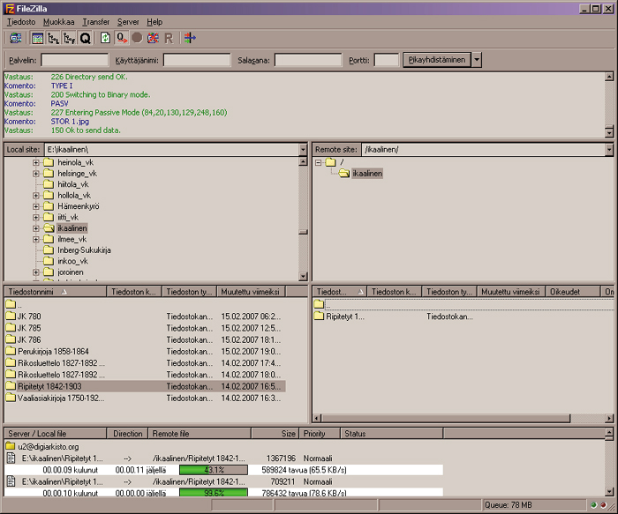Click the 43.1% transfer progress bar
This screenshot has width=618, height=514.
coord(214,470)
